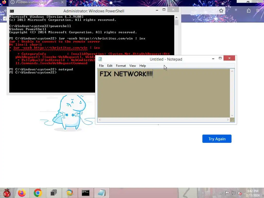Open Google Chrome from the taskbar

click(38, 193)
